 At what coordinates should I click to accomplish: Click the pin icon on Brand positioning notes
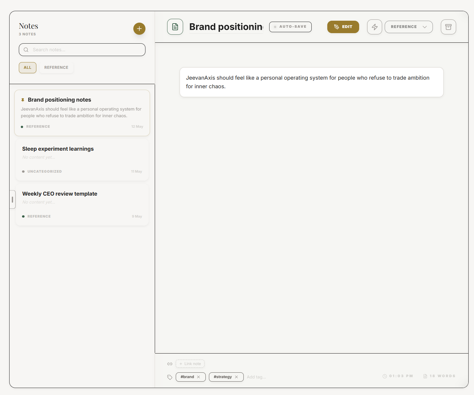[23, 100]
